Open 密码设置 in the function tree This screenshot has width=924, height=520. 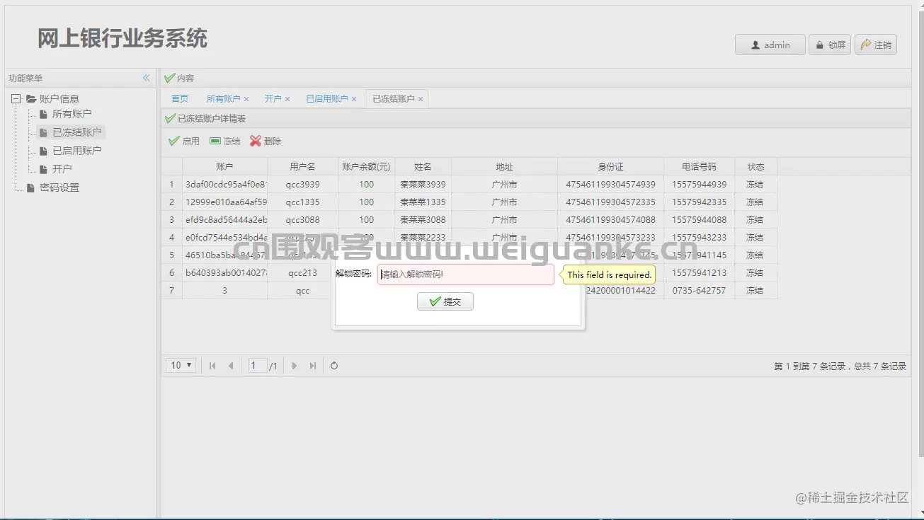59,187
